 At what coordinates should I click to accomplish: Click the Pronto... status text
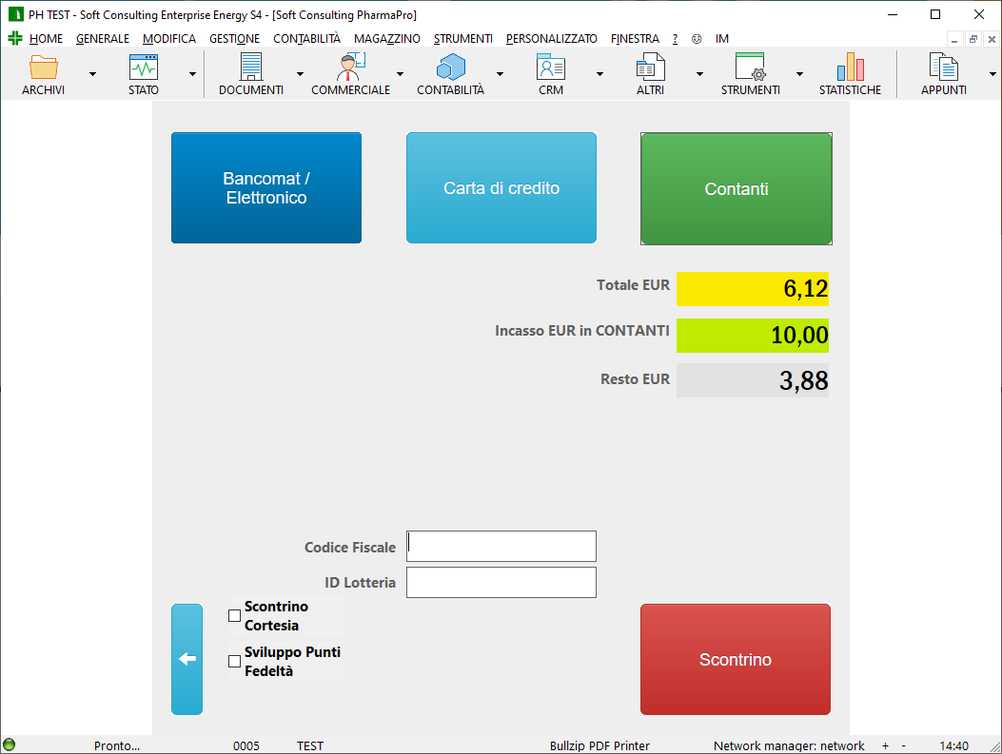click(117, 745)
